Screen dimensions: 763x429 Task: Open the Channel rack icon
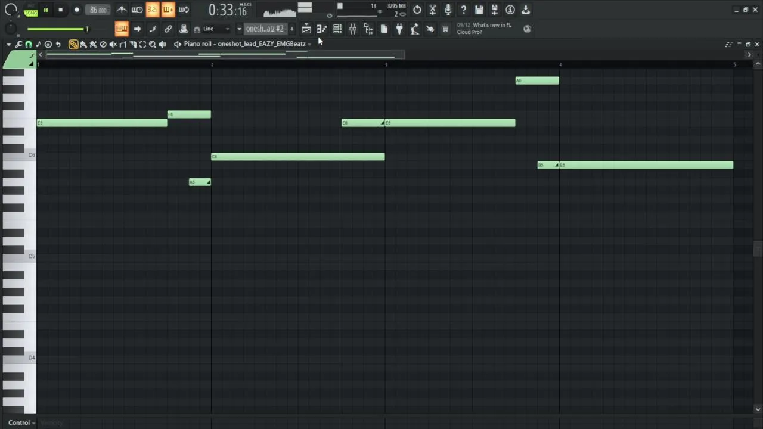pos(337,29)
